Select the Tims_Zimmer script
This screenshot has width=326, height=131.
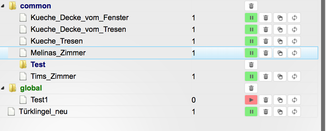click(x=53, y=76)
